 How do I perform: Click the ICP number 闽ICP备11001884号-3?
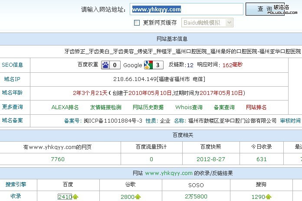pos(113,121)
